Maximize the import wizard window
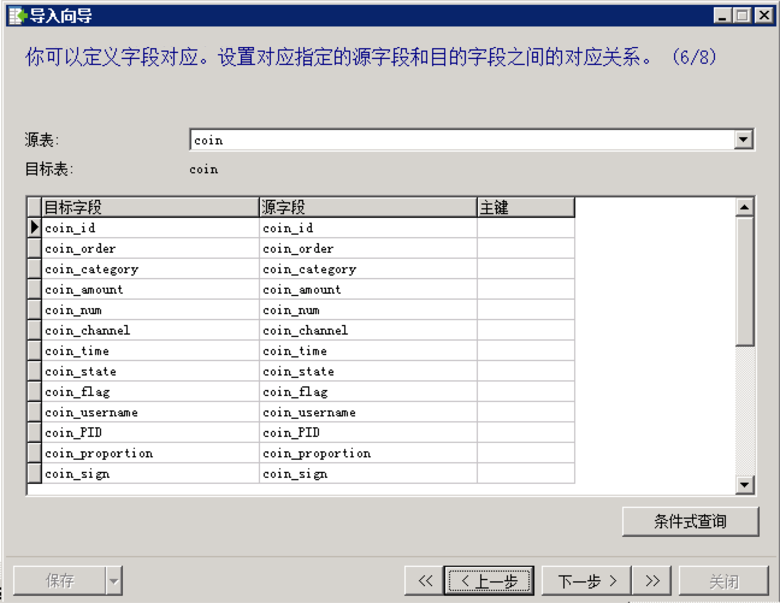 pyautogui.click(x=743, y=15)
